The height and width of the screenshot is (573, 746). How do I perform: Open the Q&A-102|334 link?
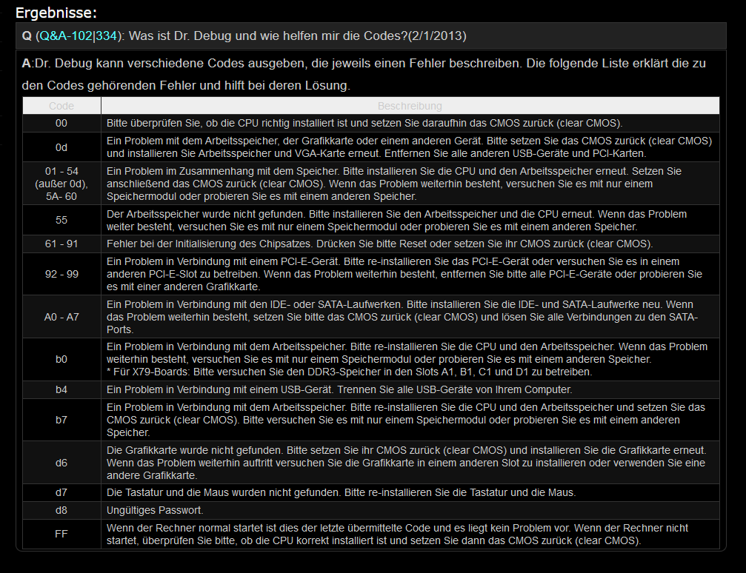pyautogui.click(x=79, y=36)
